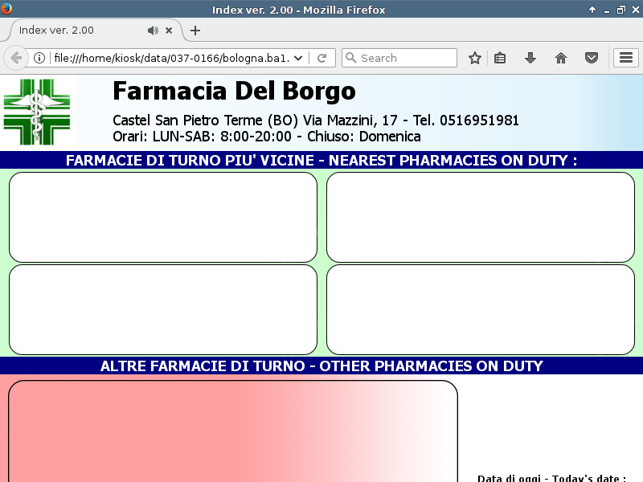
Task: Click the address bar file URL
Action: click(169, 58)
